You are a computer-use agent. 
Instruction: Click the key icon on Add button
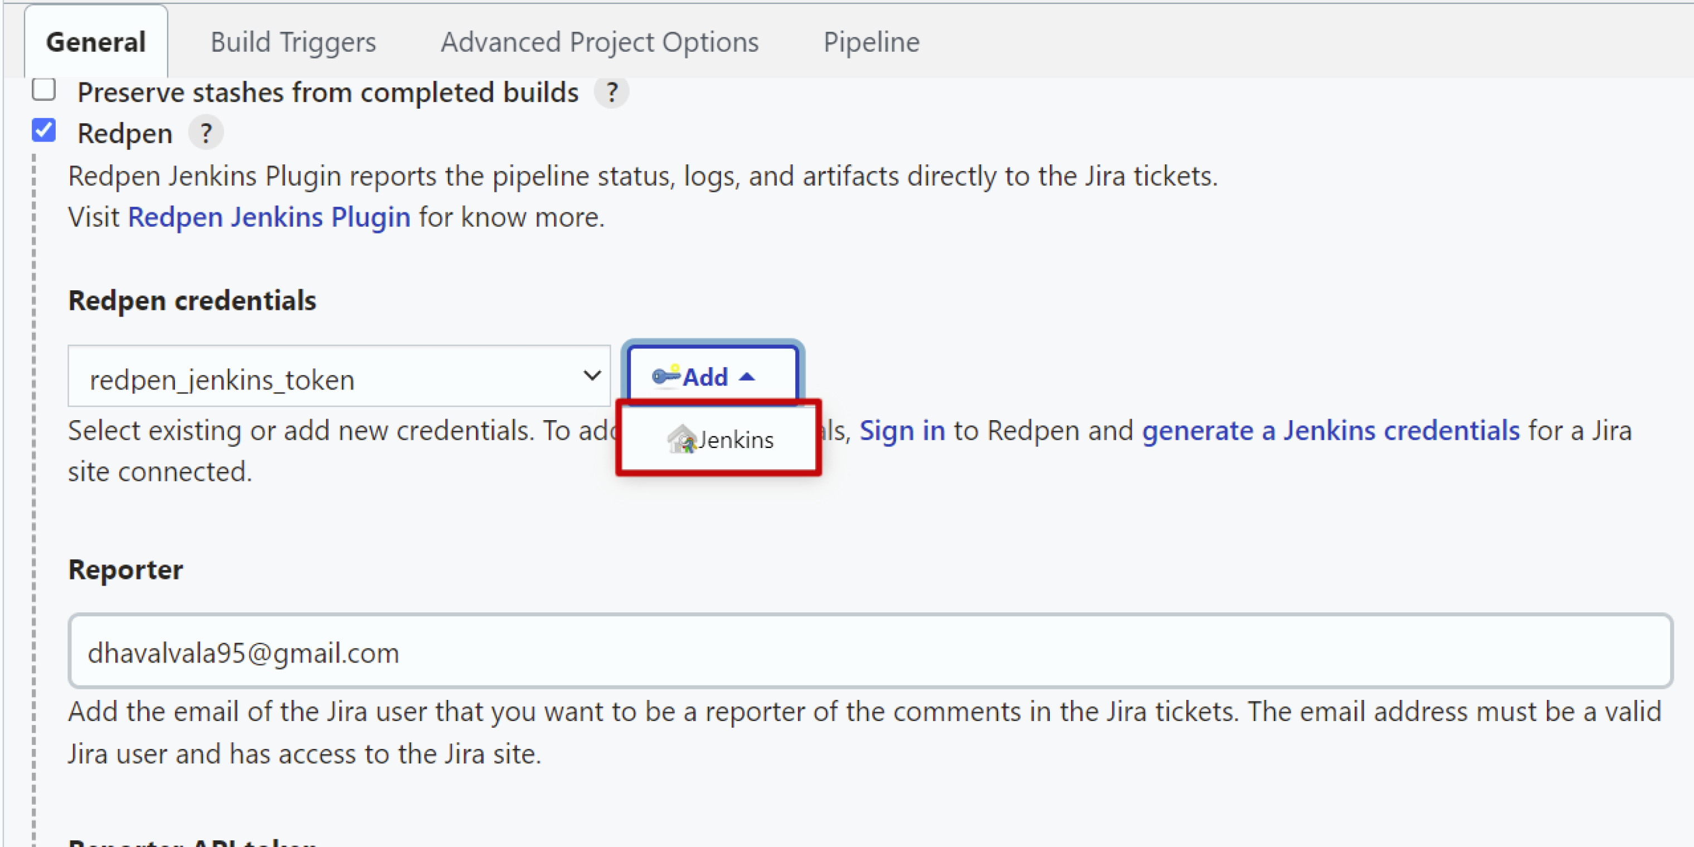[665, 376]
